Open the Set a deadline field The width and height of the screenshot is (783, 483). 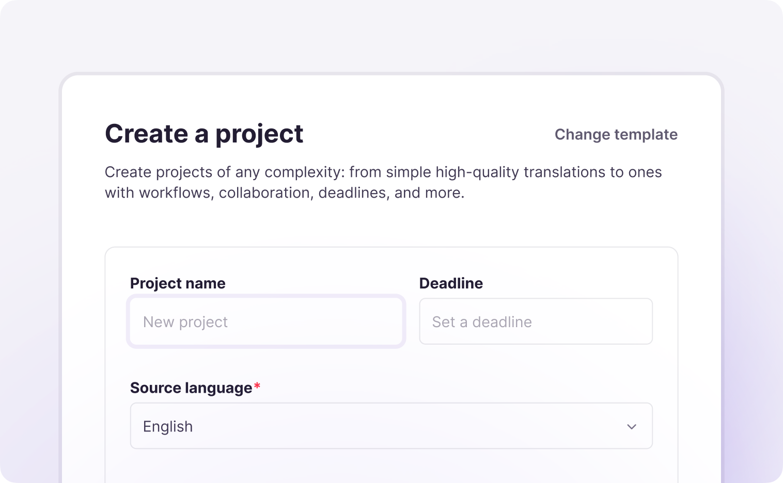click(536, 321)
